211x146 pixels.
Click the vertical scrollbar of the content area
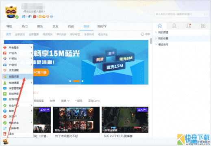pyautogui.click(x=151, y=41)
